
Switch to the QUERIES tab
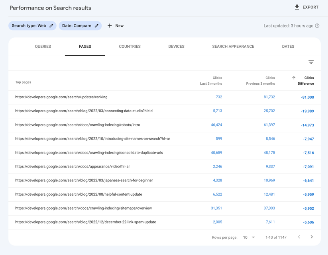43,46
